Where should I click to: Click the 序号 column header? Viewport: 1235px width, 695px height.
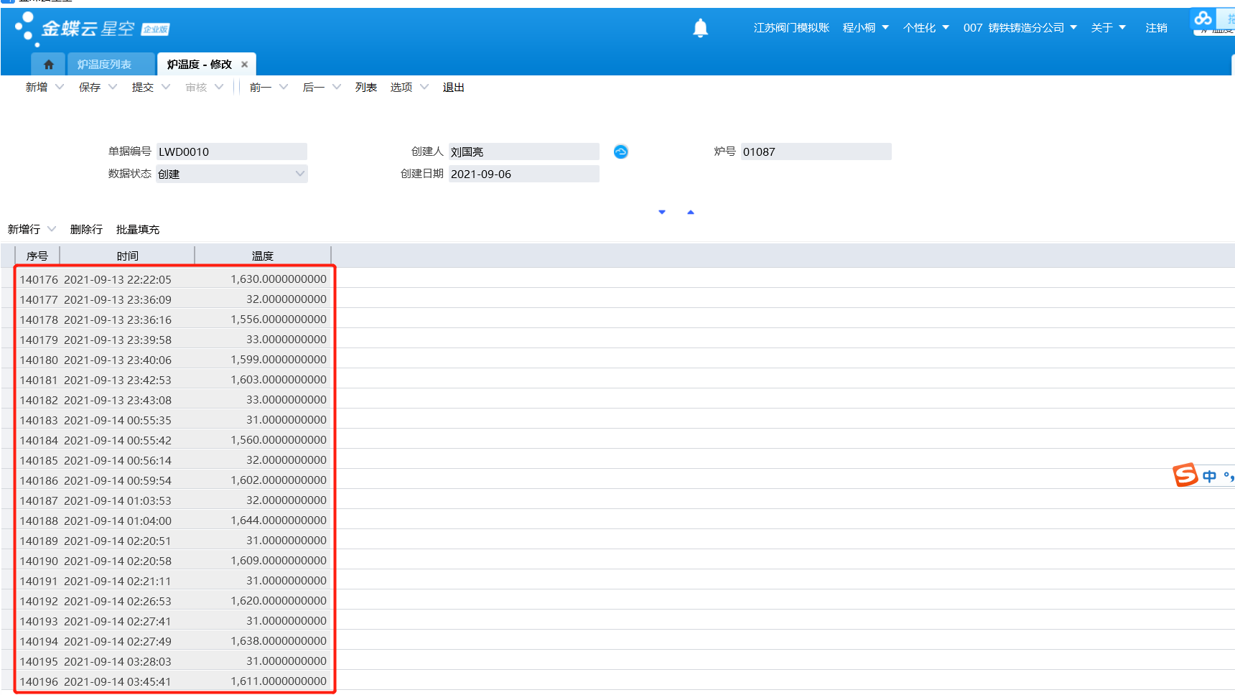tap(37, 256)
